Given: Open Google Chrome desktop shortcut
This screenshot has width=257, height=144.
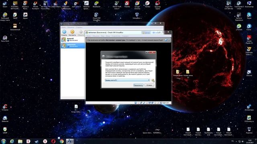Looking at the screenshot, I should (x=137, y=5).
